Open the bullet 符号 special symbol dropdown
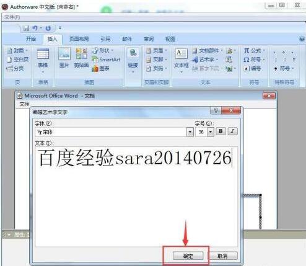Viewport: 306px width, 266px height. click(284, 68)
